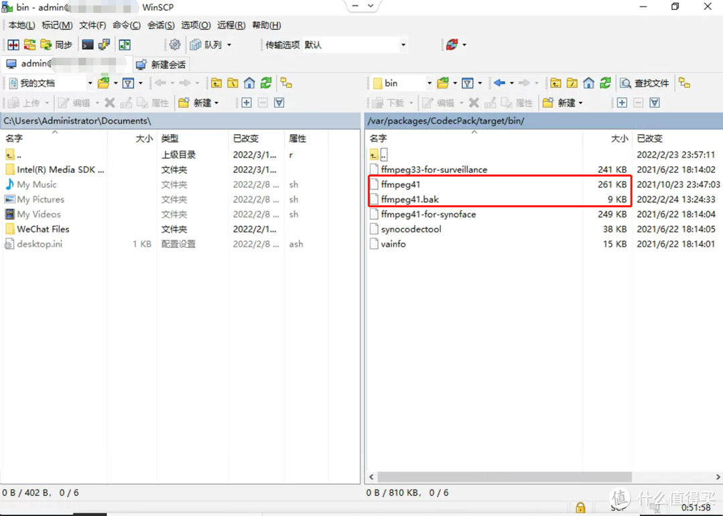Go to local parent directory icon
This screenshot has width=723, height=516.
(x=216, y=83)
